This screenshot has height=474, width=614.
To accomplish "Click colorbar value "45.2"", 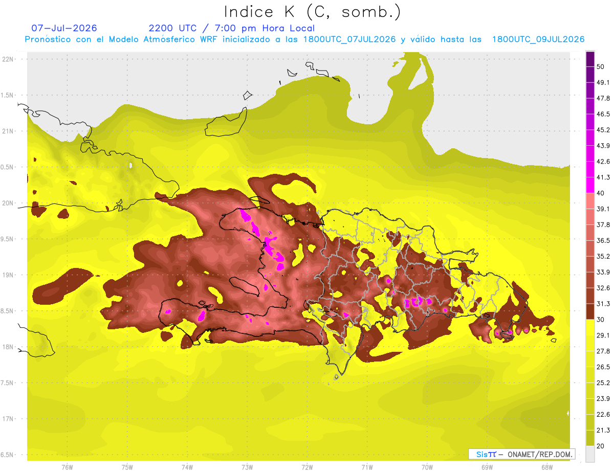I will coord(603,130).
